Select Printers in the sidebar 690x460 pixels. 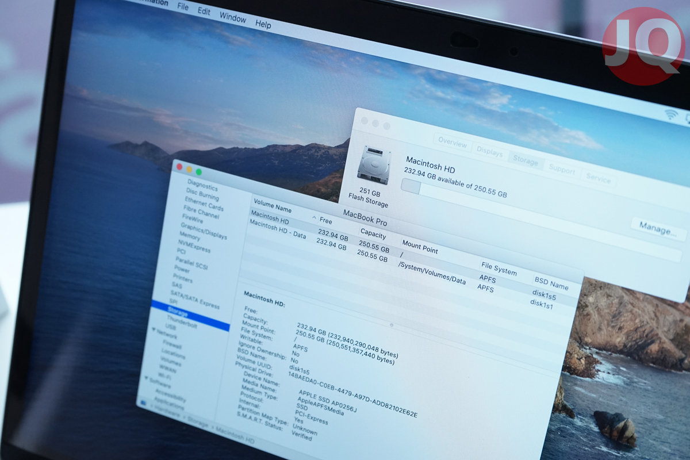pos(183,278)
